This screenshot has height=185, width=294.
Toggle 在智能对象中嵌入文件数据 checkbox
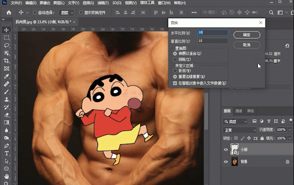175,83
